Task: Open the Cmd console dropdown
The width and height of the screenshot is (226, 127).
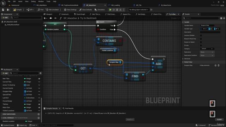Action: tap(33, 125)
